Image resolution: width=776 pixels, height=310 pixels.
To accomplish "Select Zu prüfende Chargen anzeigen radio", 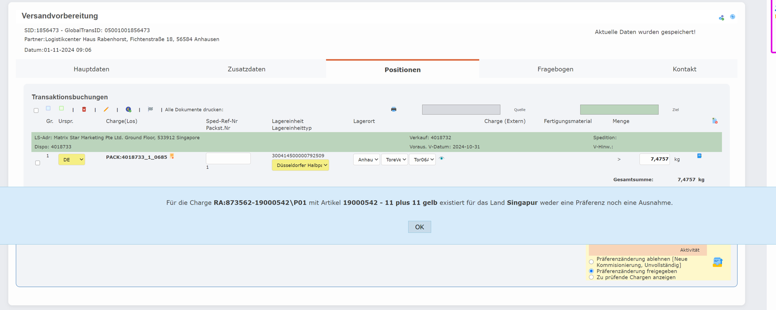I will (x=591, y=278).
